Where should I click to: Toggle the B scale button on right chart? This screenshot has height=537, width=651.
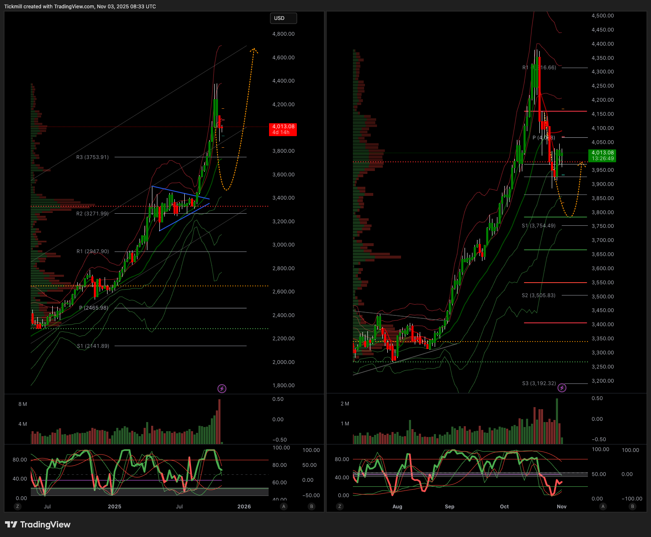point(632,506)
